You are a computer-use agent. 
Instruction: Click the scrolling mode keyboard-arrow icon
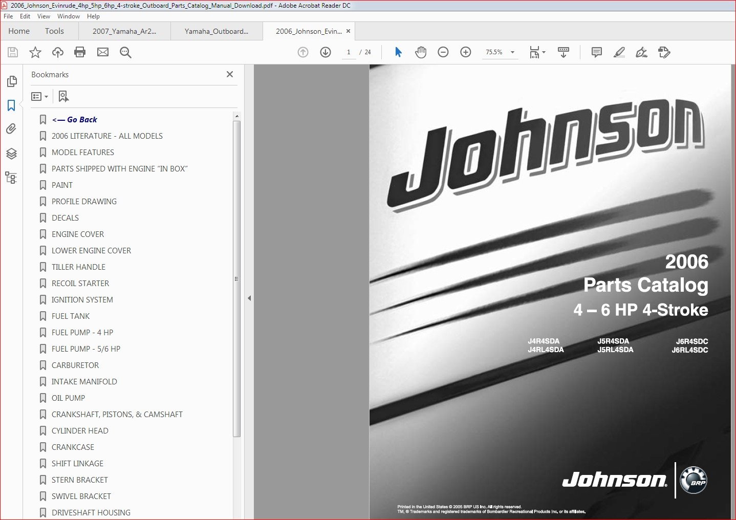point(564,52)
